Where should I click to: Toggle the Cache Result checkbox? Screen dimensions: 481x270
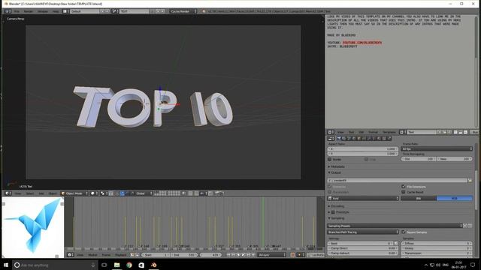click(x=404, y=192)
